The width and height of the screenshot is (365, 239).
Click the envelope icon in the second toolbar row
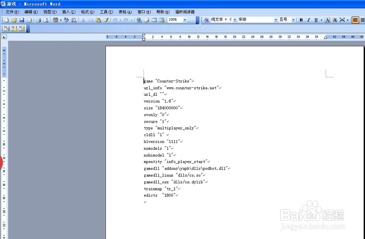point(14,28)
